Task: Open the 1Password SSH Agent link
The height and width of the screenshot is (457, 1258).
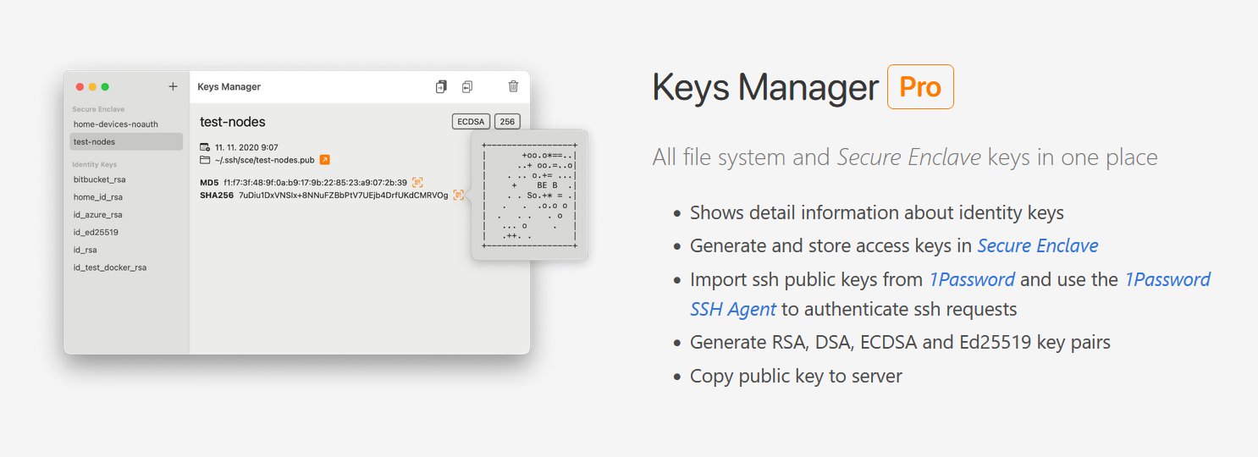Action: pyautogui.click(x=951, y=294)
